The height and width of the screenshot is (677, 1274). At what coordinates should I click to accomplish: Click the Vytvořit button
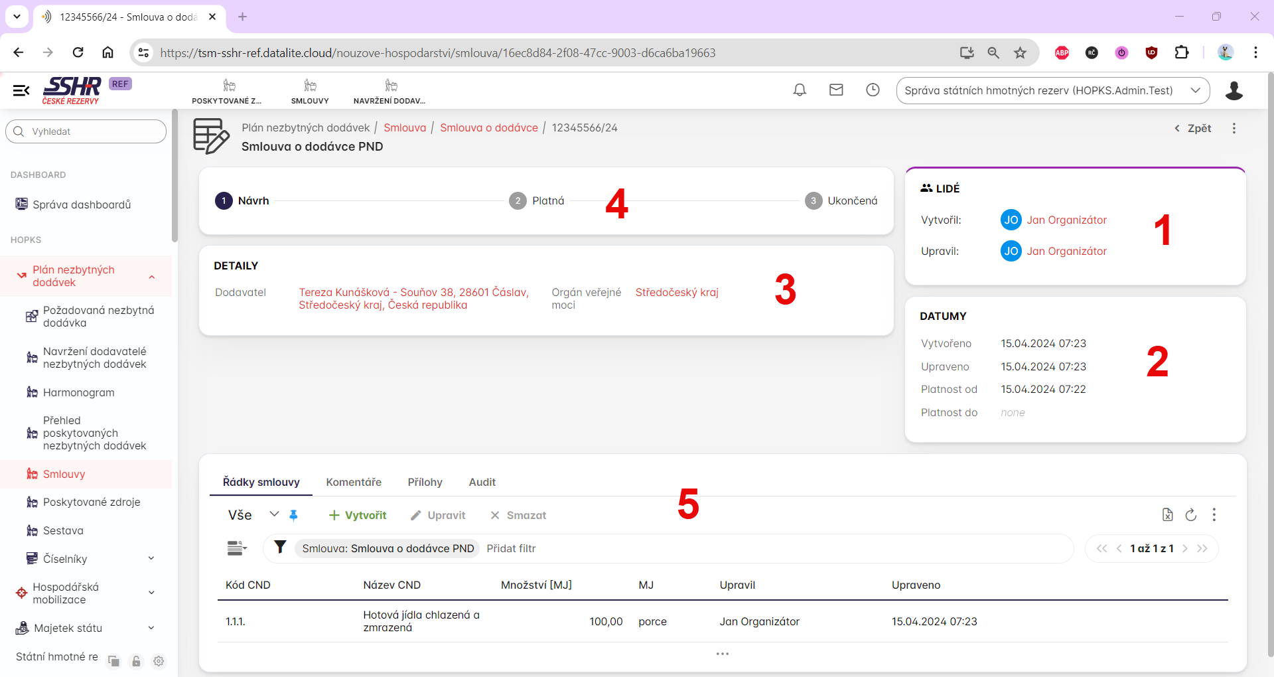358,515
